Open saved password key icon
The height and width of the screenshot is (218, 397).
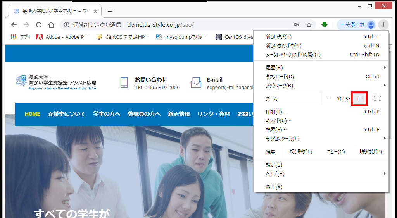click(297, 25)
